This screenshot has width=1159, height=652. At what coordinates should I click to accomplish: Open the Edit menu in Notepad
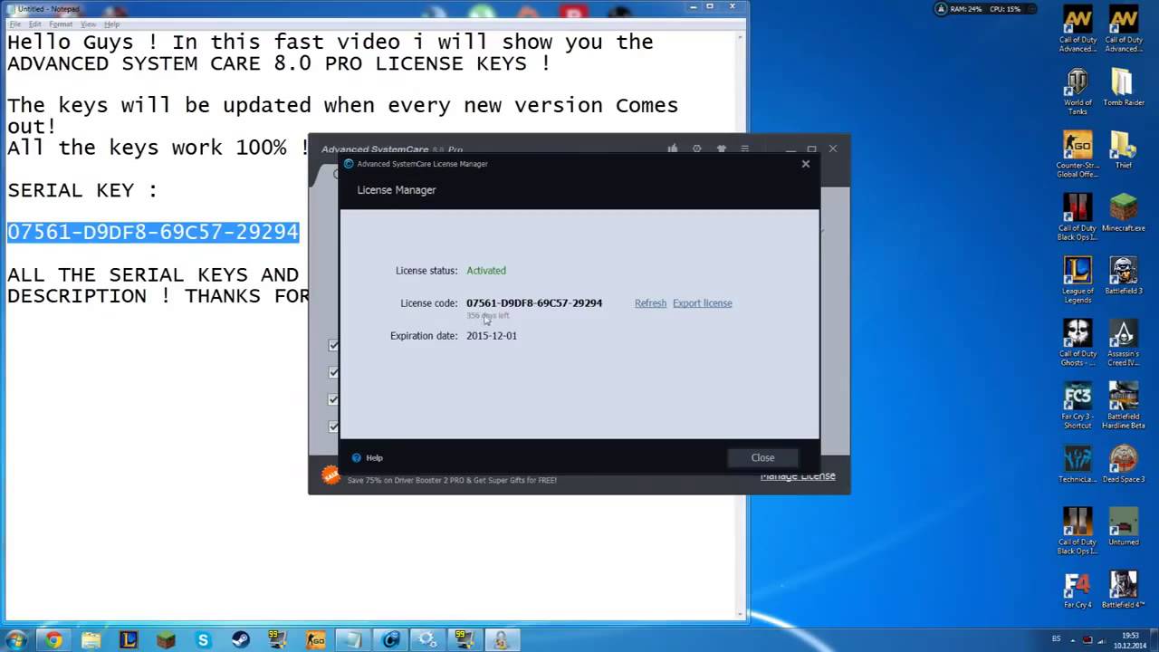click(34, 24)
